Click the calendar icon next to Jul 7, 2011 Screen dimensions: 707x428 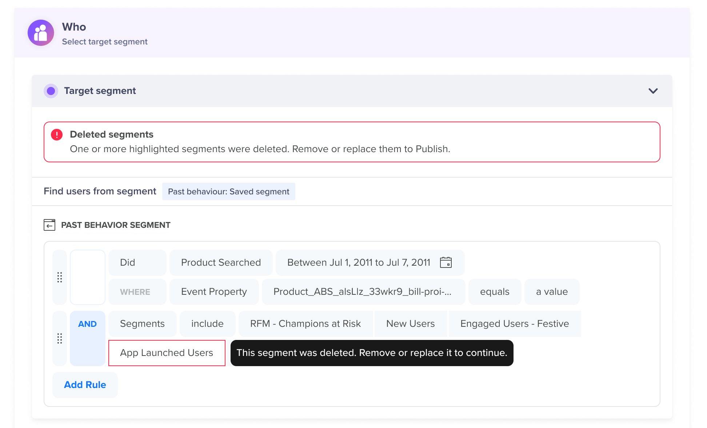(x=446, y=262)
